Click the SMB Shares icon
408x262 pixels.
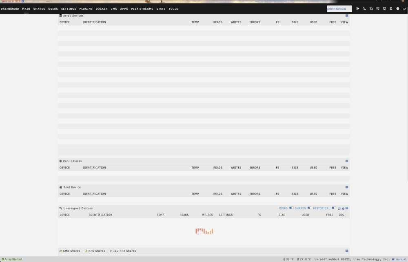[x=61, y=251]
